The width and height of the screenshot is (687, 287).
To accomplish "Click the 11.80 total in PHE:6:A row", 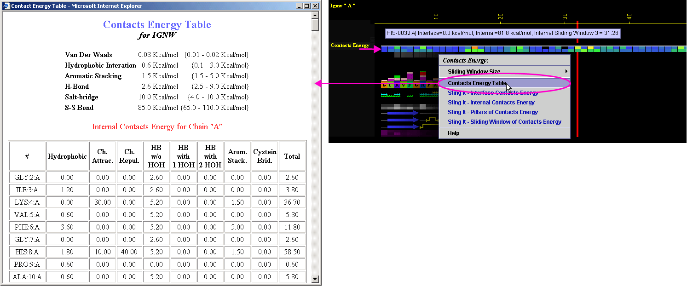I will pyautogui.click(x=292, y=227).
